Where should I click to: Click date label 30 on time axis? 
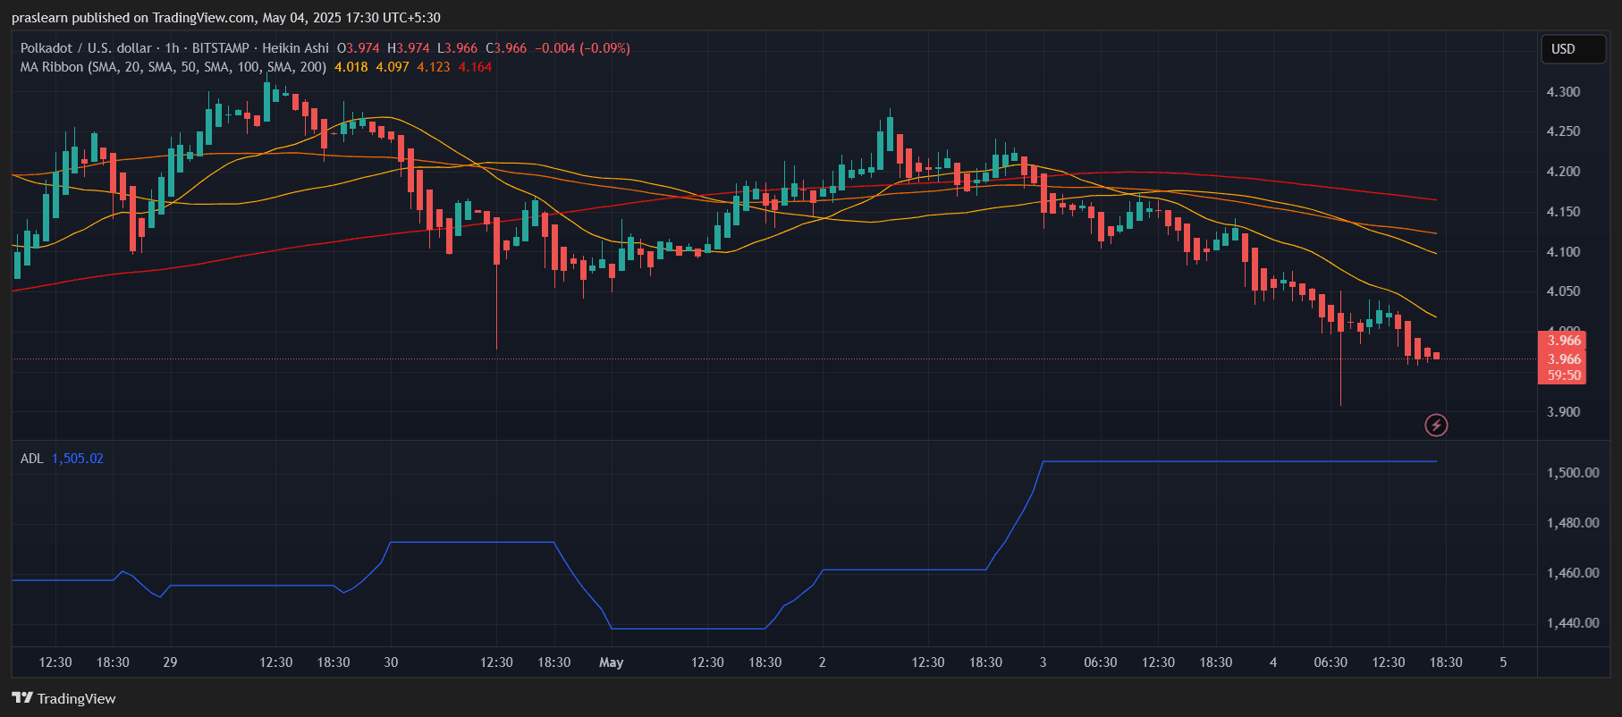pyautogui.click(x=391, y=662)
